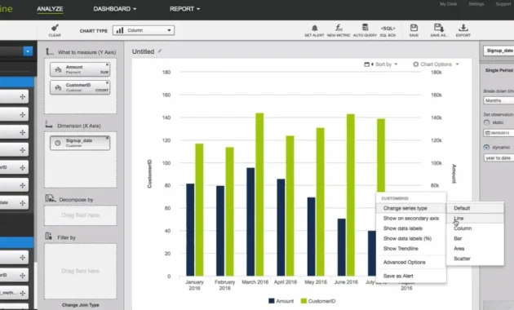The height and width of the screenshot is (310, 514).
Task: Remove the Amount measure with its X
Action: click(107, 65)
